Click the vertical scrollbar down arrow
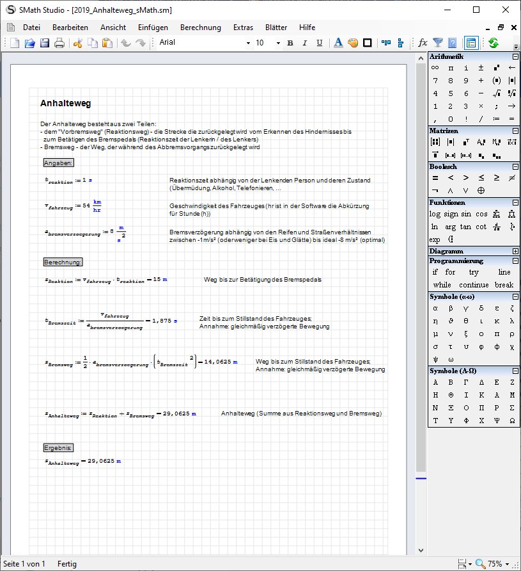This screenshot has height=571, width=521. click(421, 550)
